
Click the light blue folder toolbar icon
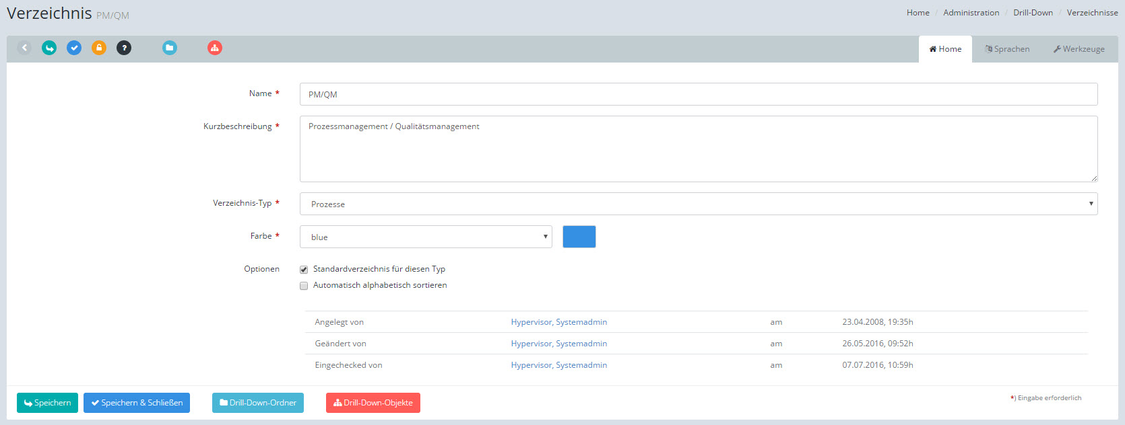(x=170, y=48)
